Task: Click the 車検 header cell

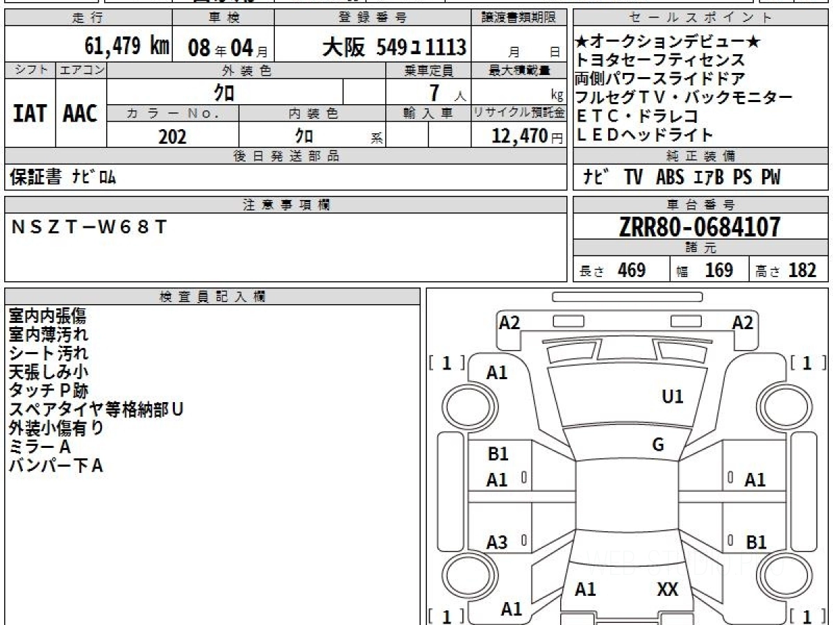Action: coord(223,18)
